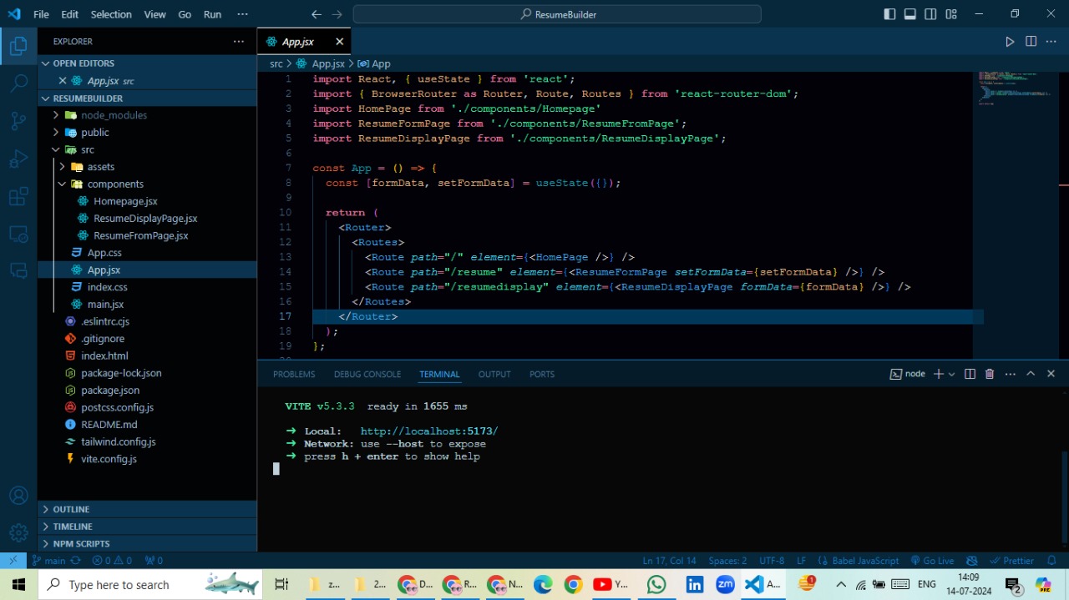Image resolution: width=1069 pixels, height=600 pixels.
Task: Open the Extensions view
Action: coord(18,197)
